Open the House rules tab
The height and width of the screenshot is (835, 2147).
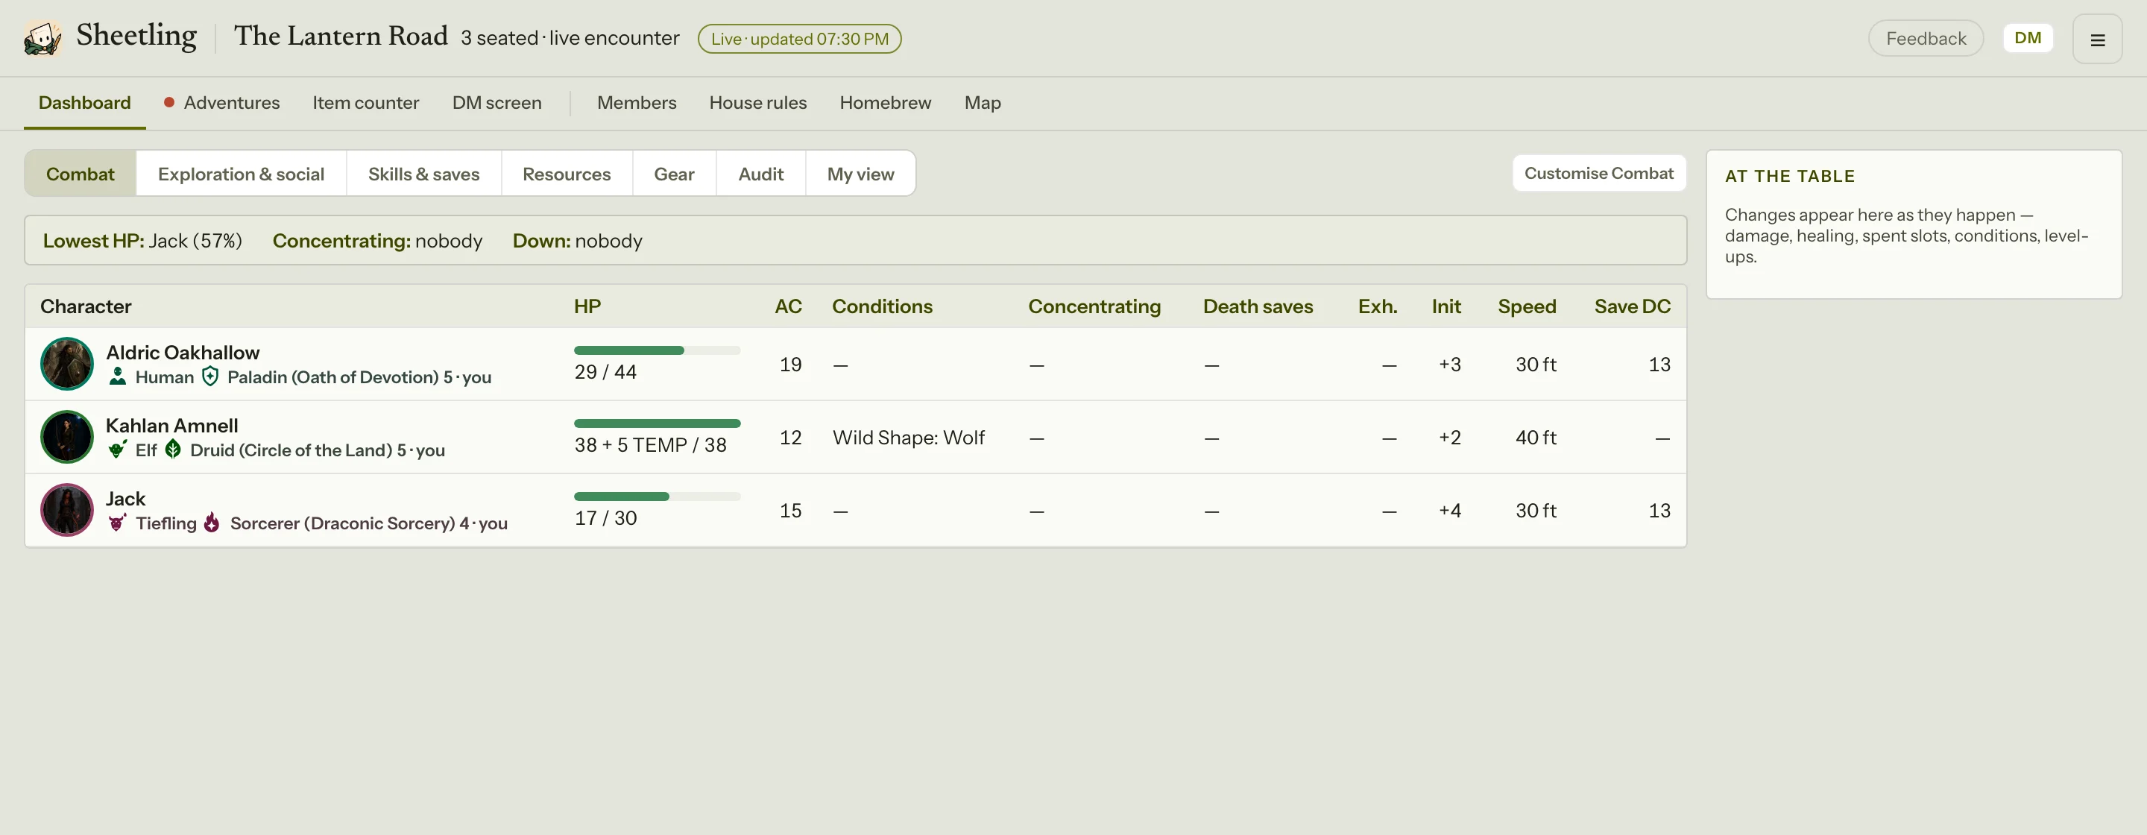757,102
